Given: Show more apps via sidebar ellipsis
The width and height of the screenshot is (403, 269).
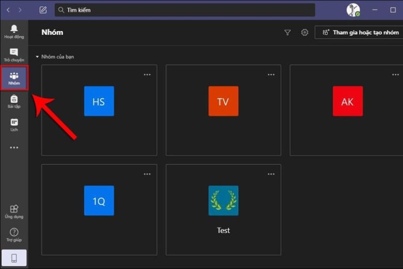Looking at the screenshot, I should tap(14, 147).
